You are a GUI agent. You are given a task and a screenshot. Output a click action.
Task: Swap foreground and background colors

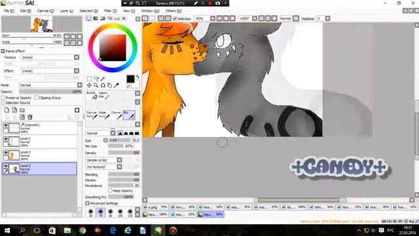click(x=137, y=77)
